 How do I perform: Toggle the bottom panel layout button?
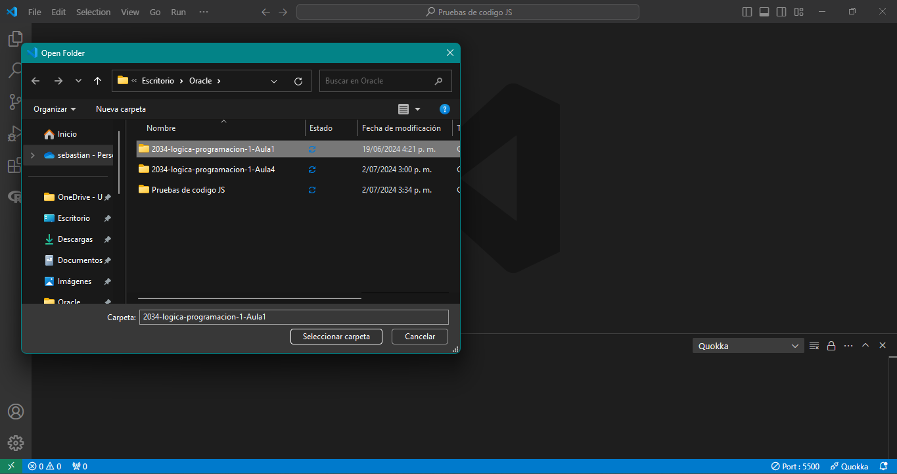click(764, 12)
